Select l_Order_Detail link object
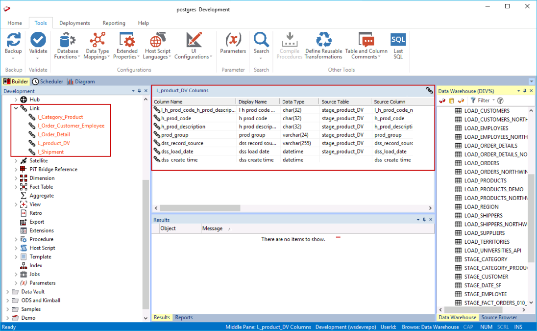 tap(54, 134)
